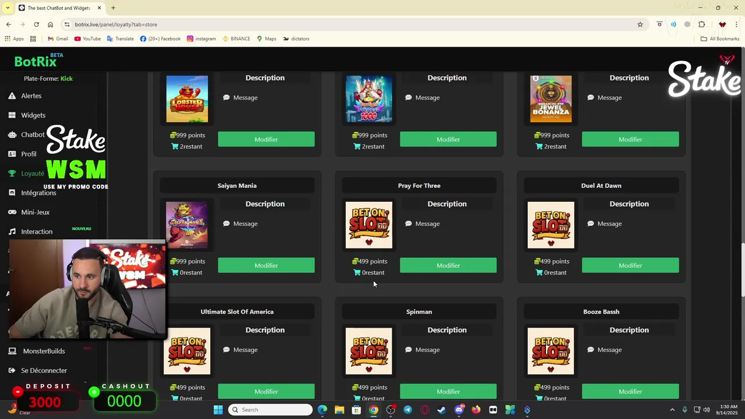Click the coin icon beside Pray For Three 499 points
This screenshot has width=745, height=419.
[355, 261]
